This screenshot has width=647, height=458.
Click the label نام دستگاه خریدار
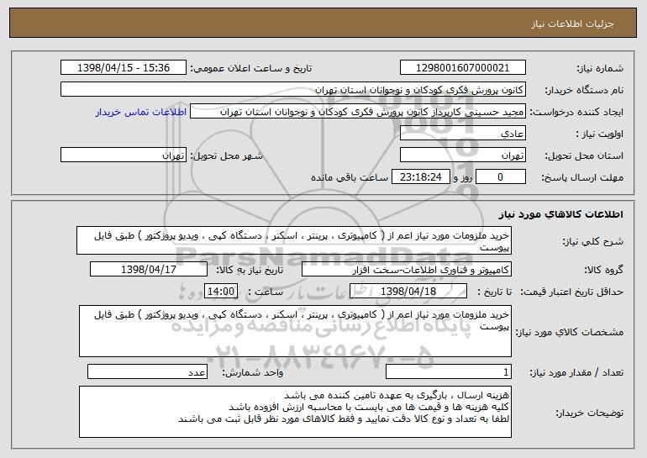(x=584, y=91)
